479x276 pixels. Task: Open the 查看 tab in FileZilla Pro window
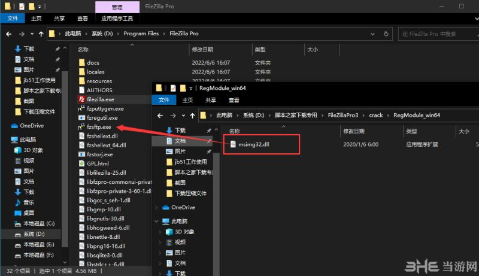(83, 19)
